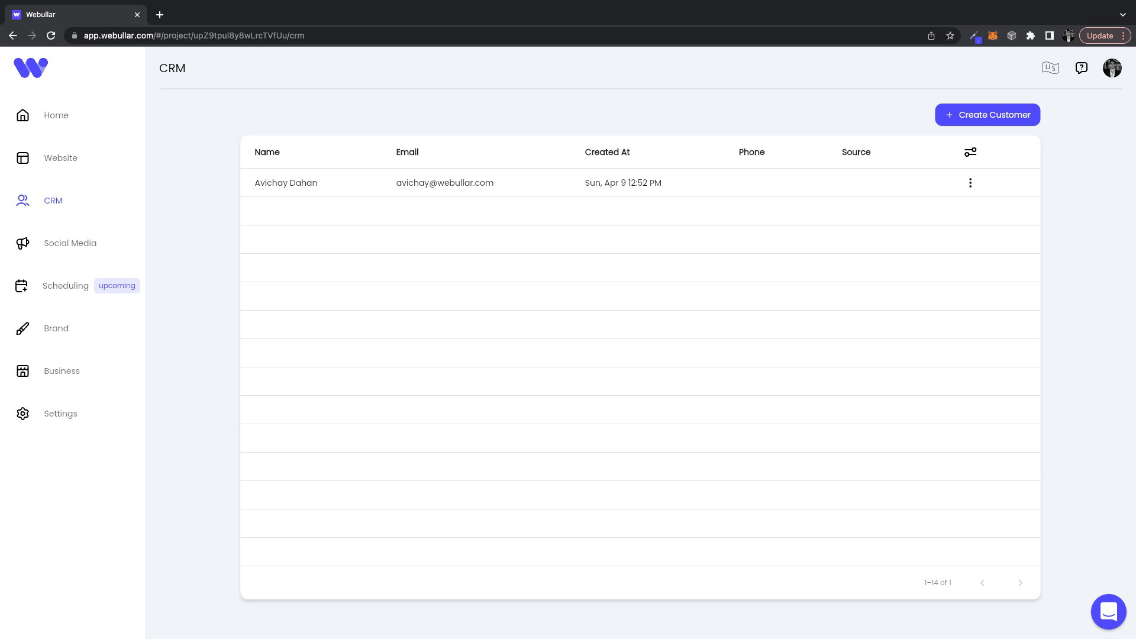This screenshot has height=639, width=1136.
Task: Click the Webullar logo home button
Action: (31, 68)
